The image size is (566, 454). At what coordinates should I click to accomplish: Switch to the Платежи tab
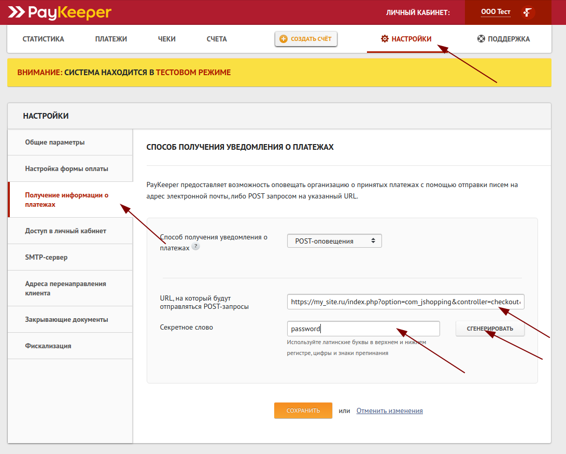pos(111,39)
